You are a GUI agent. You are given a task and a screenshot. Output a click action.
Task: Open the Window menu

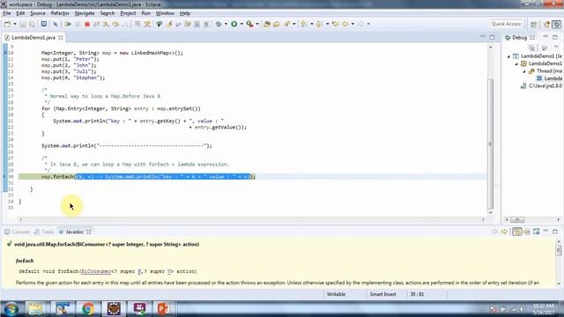[x=165, y=13]
